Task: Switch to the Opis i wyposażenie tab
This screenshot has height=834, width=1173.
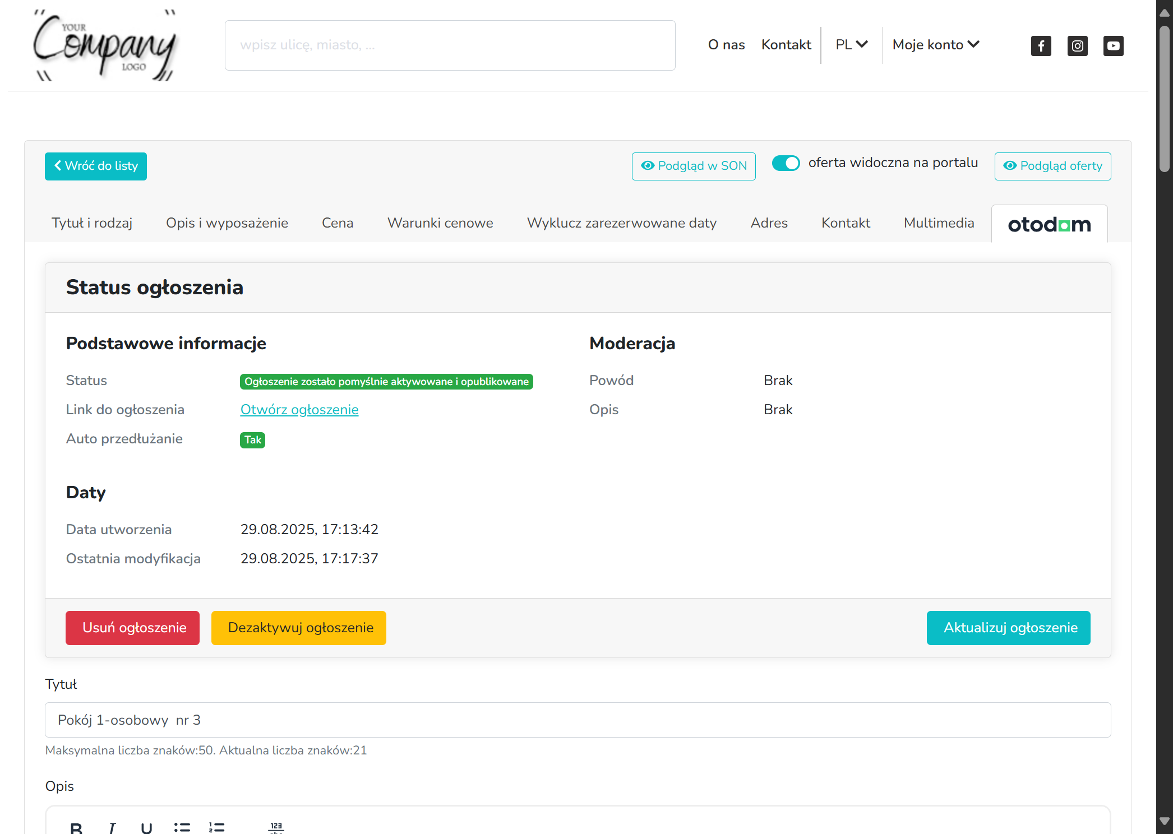Action: pos(227,223)
